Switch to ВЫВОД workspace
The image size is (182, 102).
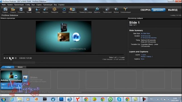[x=173, y=10]
